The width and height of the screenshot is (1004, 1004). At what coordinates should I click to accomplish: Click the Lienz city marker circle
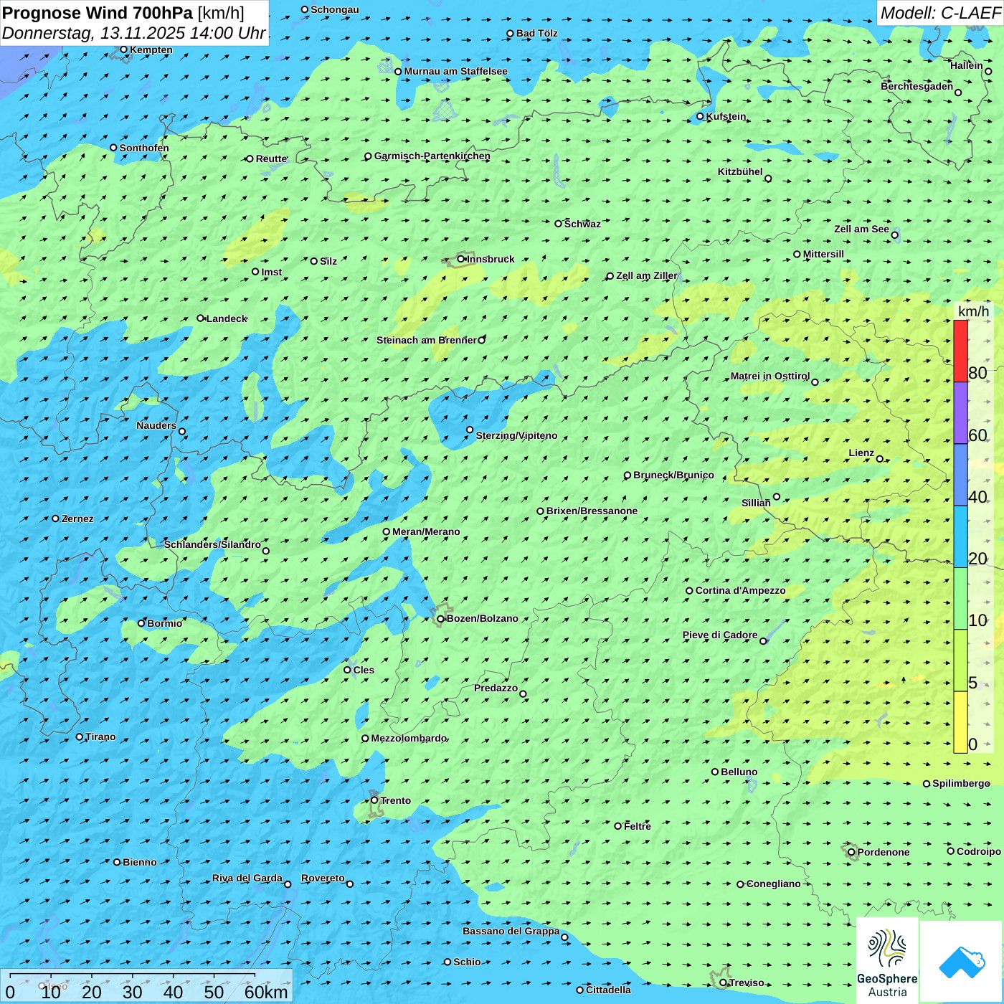880,459
